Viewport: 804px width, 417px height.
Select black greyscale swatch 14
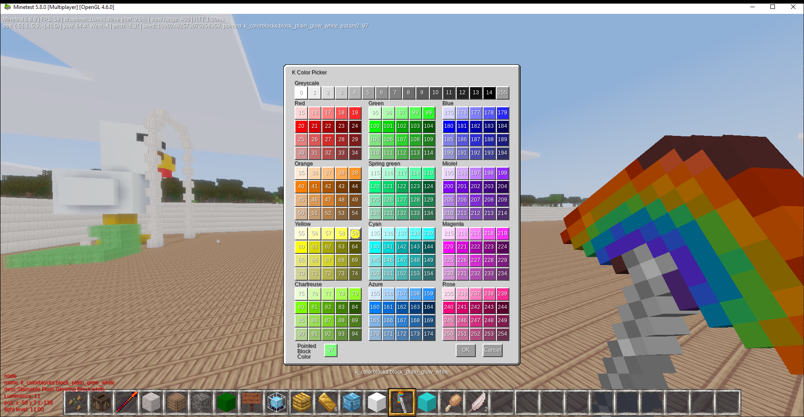[x=489, y=93]
